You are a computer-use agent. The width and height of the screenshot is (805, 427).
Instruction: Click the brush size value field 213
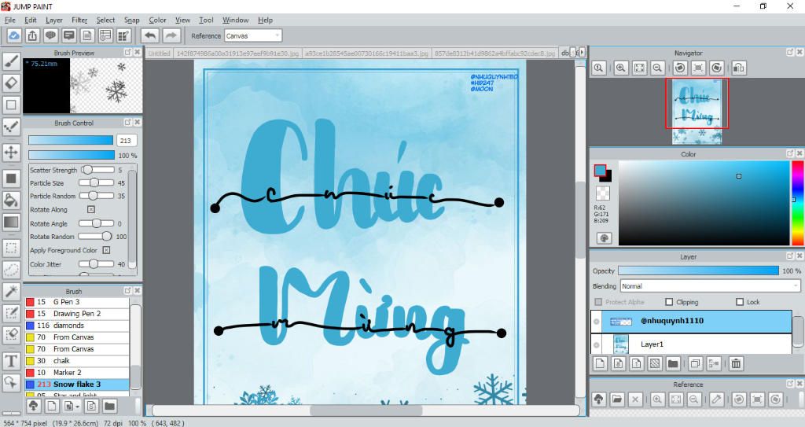tap(127, 140)
